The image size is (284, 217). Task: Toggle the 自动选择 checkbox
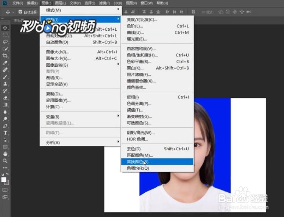coord(20,12)
